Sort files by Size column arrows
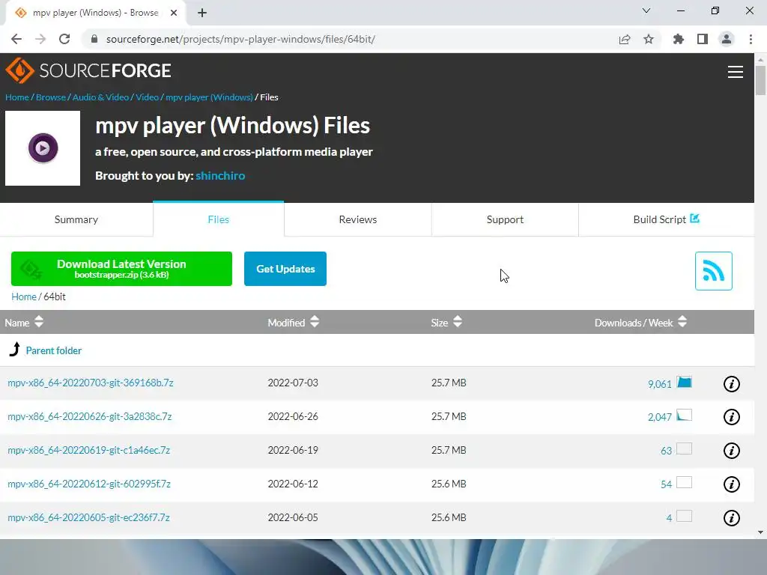 pos(458,322)
